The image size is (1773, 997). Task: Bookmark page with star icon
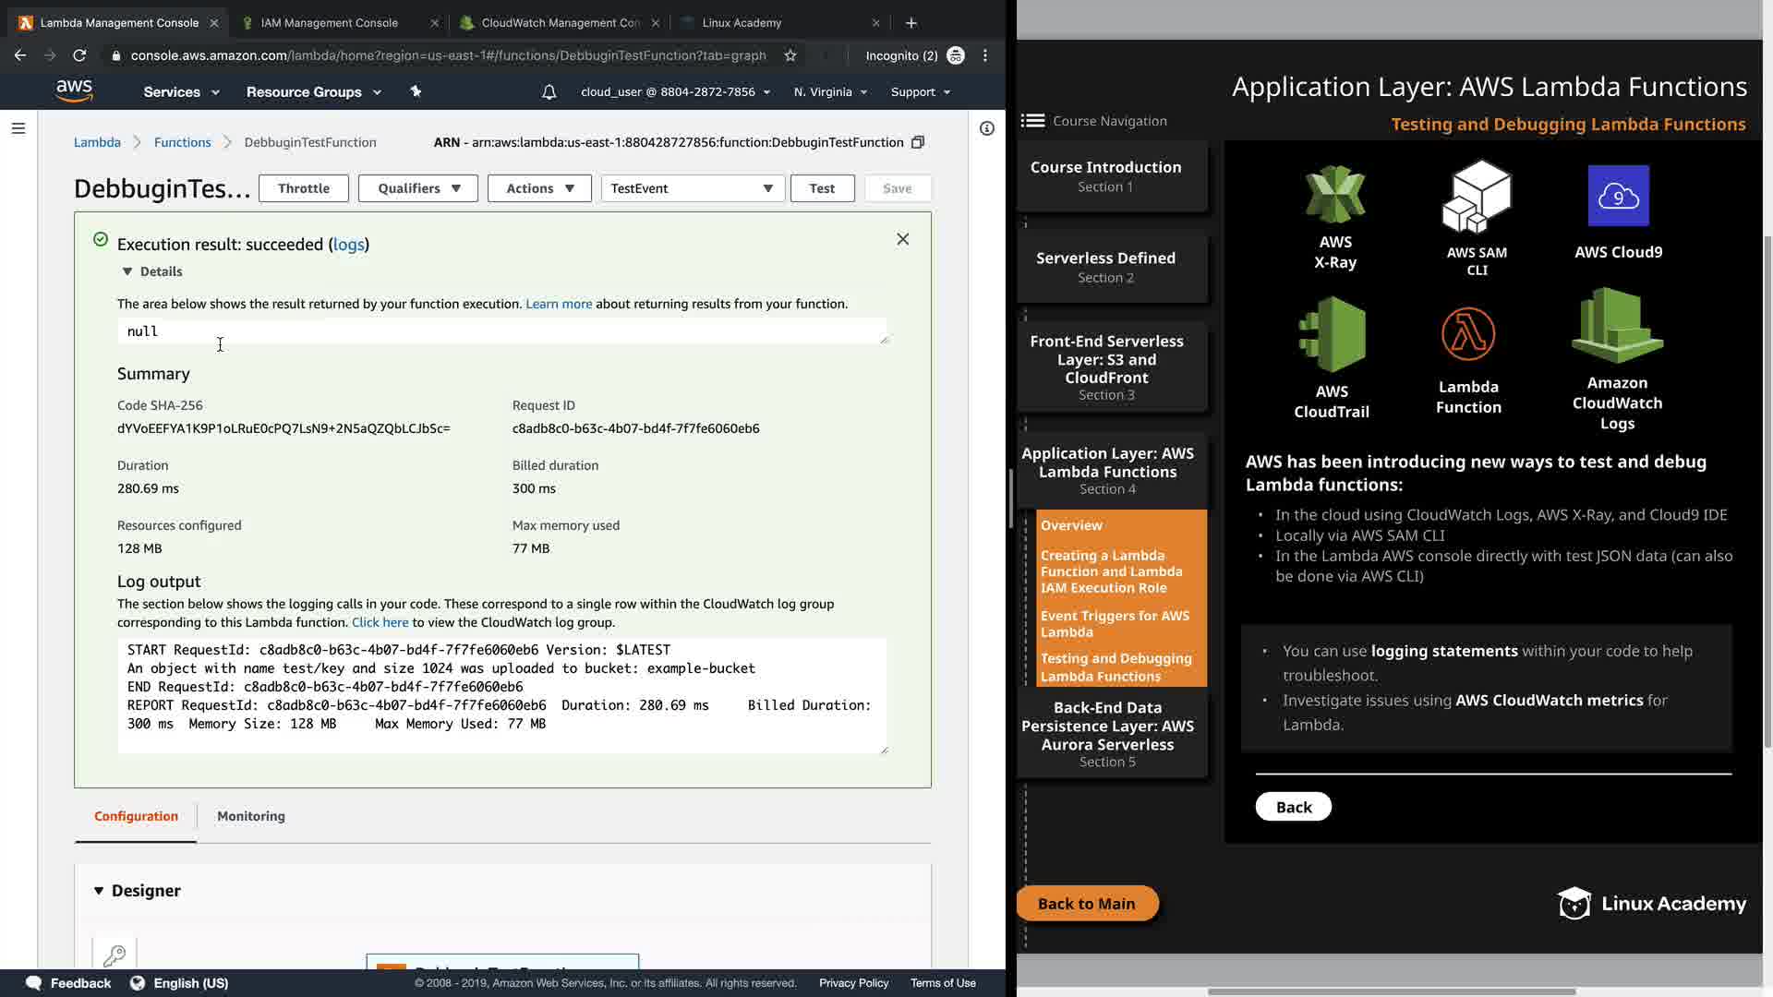point(790,55)
